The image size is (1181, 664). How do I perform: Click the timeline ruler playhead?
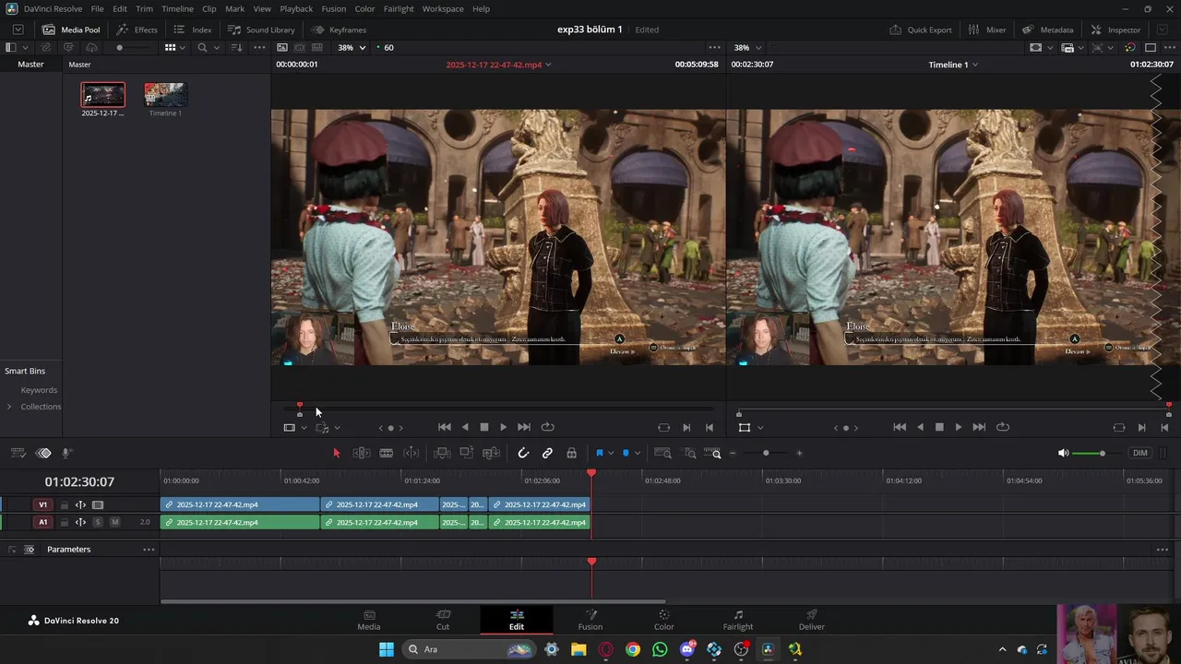pos(591,474)
